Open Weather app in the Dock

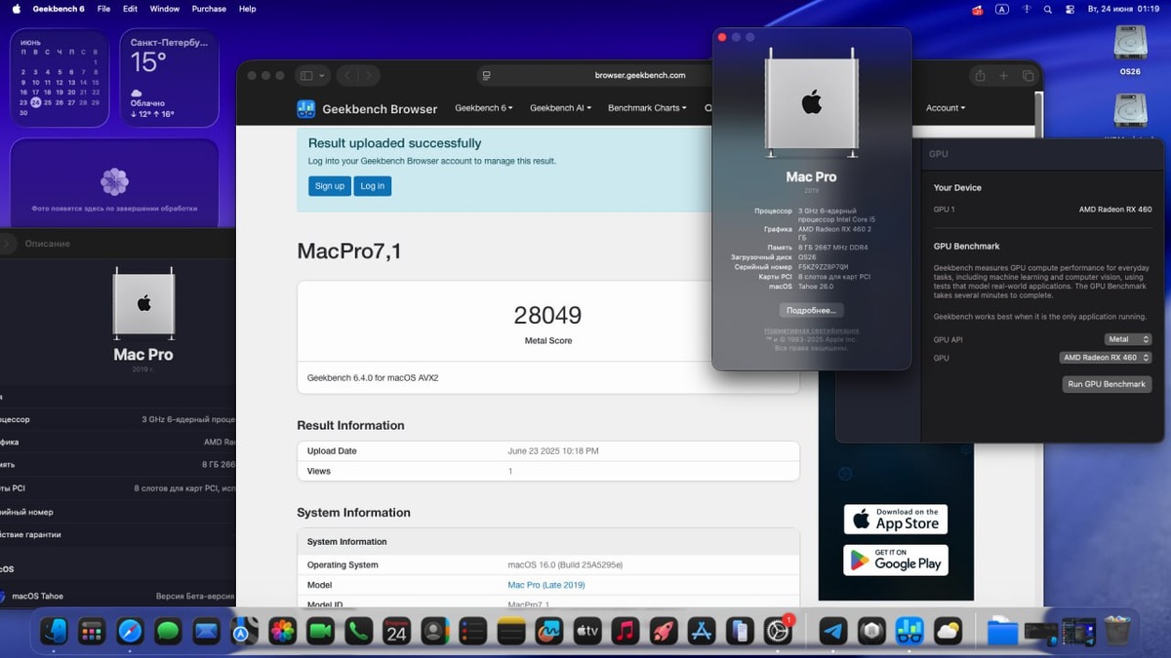tap(948, 632)
